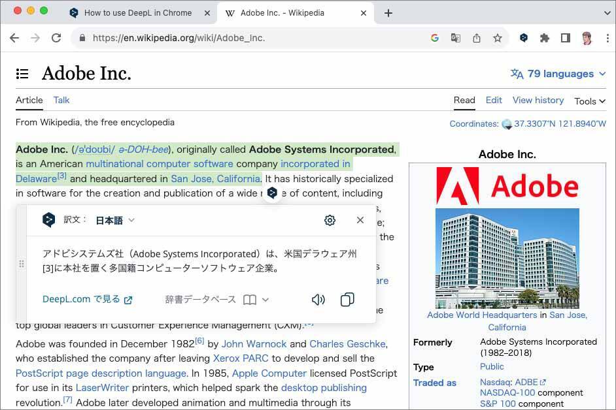Image resolution: width=616 pixels, height=410 pixels.
Task: Close the How to use DeepL tab
Action: pyautogui.click(x=207, y=13)
